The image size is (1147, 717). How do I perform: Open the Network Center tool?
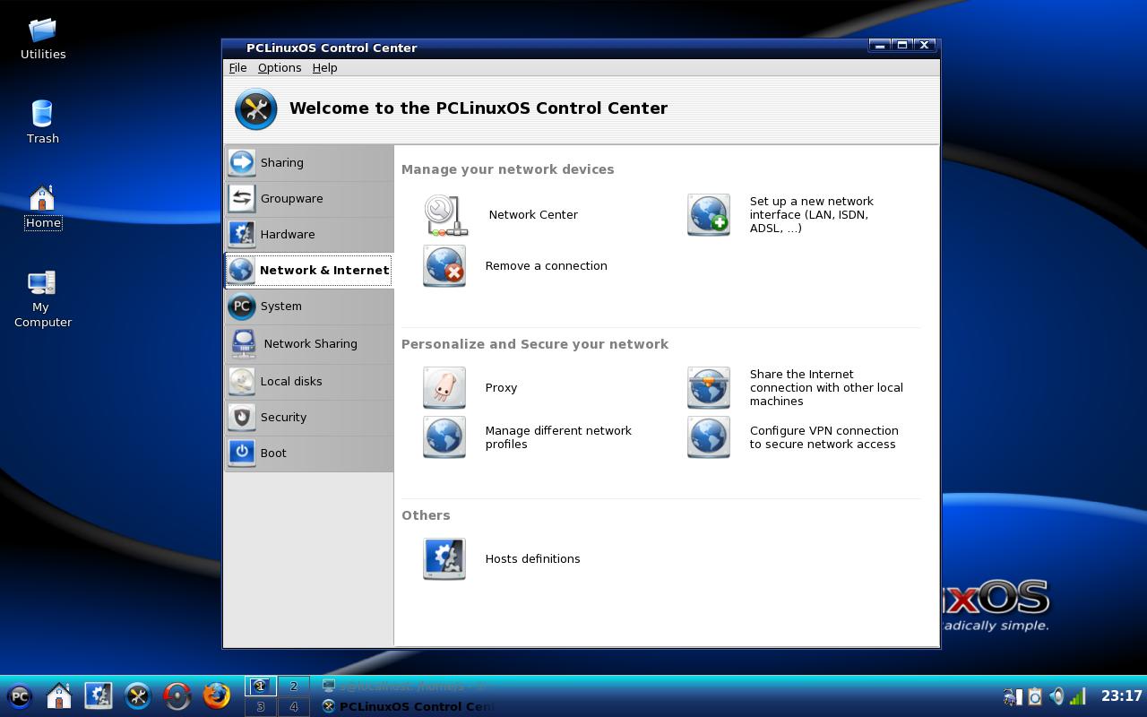coord(501,215)
